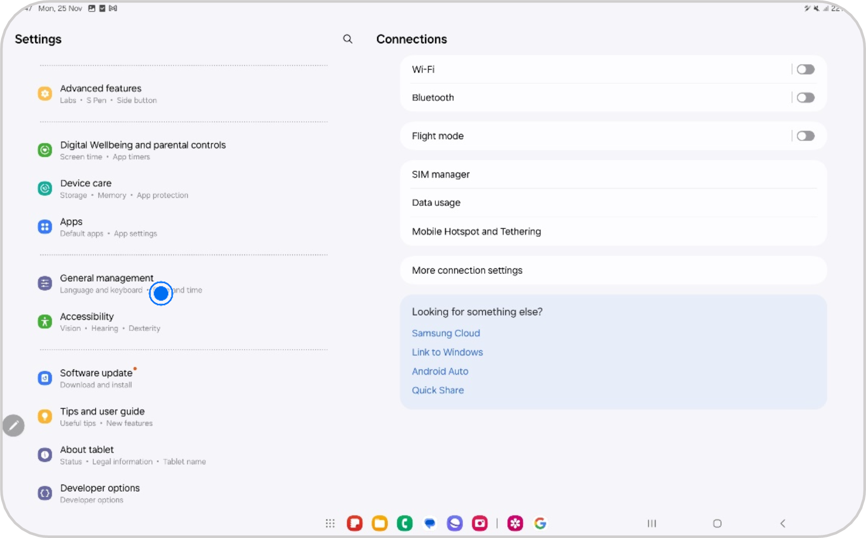This screenshot has width=866, height=538.
Task: Open General management settings
Action: coord(107,279)
